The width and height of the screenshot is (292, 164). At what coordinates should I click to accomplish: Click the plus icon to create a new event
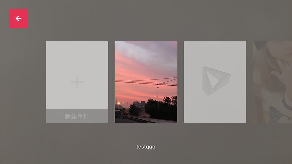click(77, 82)
